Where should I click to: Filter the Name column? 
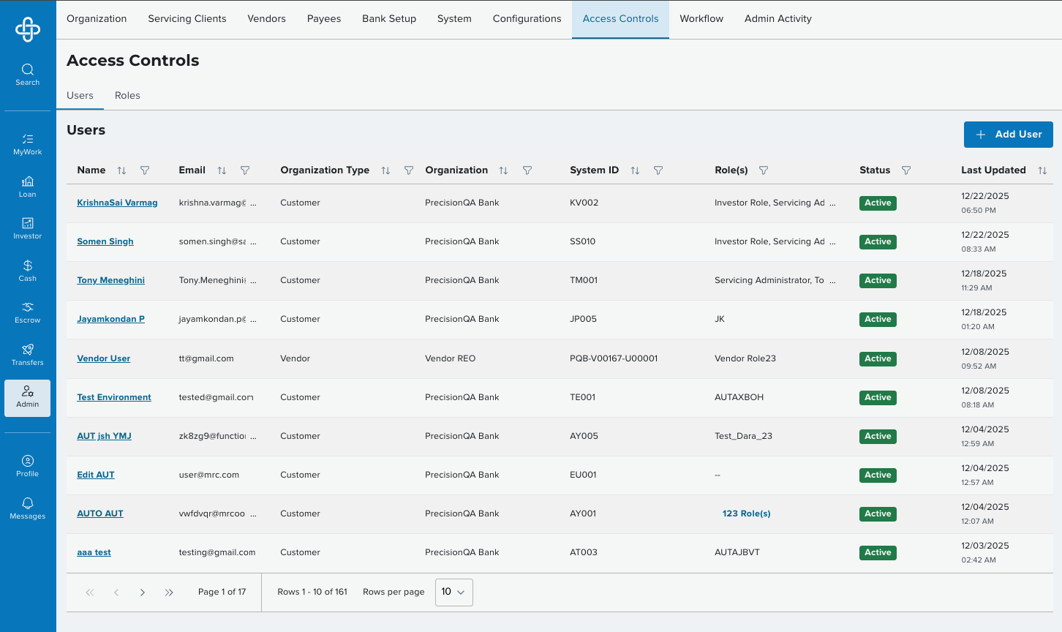click(145, 170)
